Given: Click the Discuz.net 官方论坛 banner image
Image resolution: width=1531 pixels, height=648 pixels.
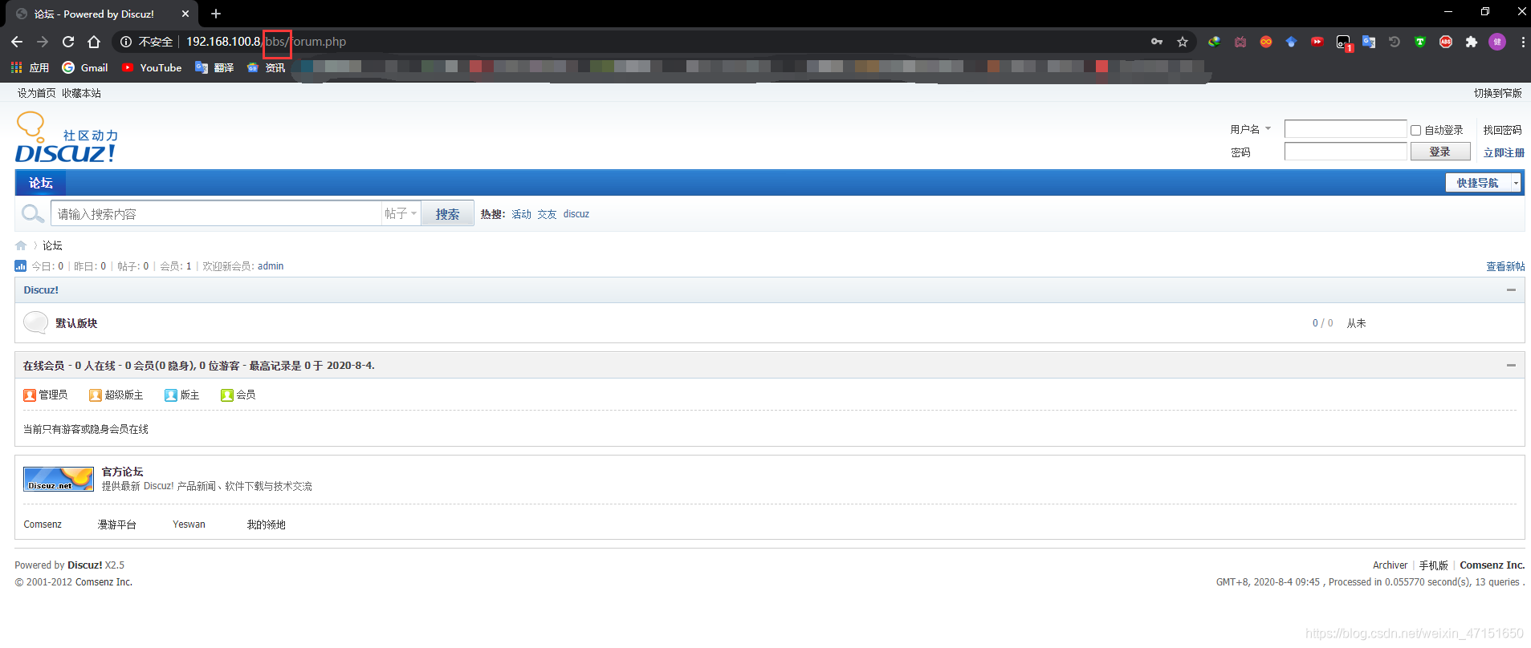Looking at the screenshot, I should [59, 479].
